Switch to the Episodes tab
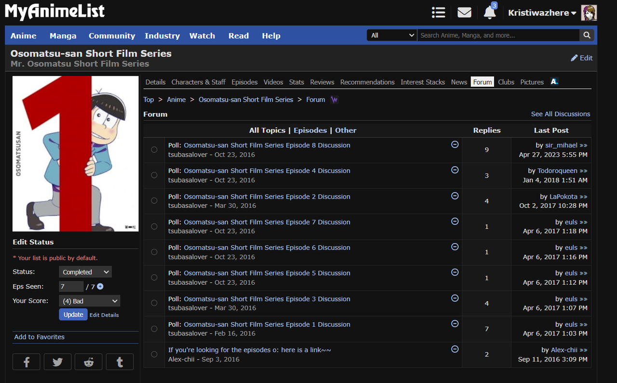Screen dimensions: 617x383 click(244, 82)
